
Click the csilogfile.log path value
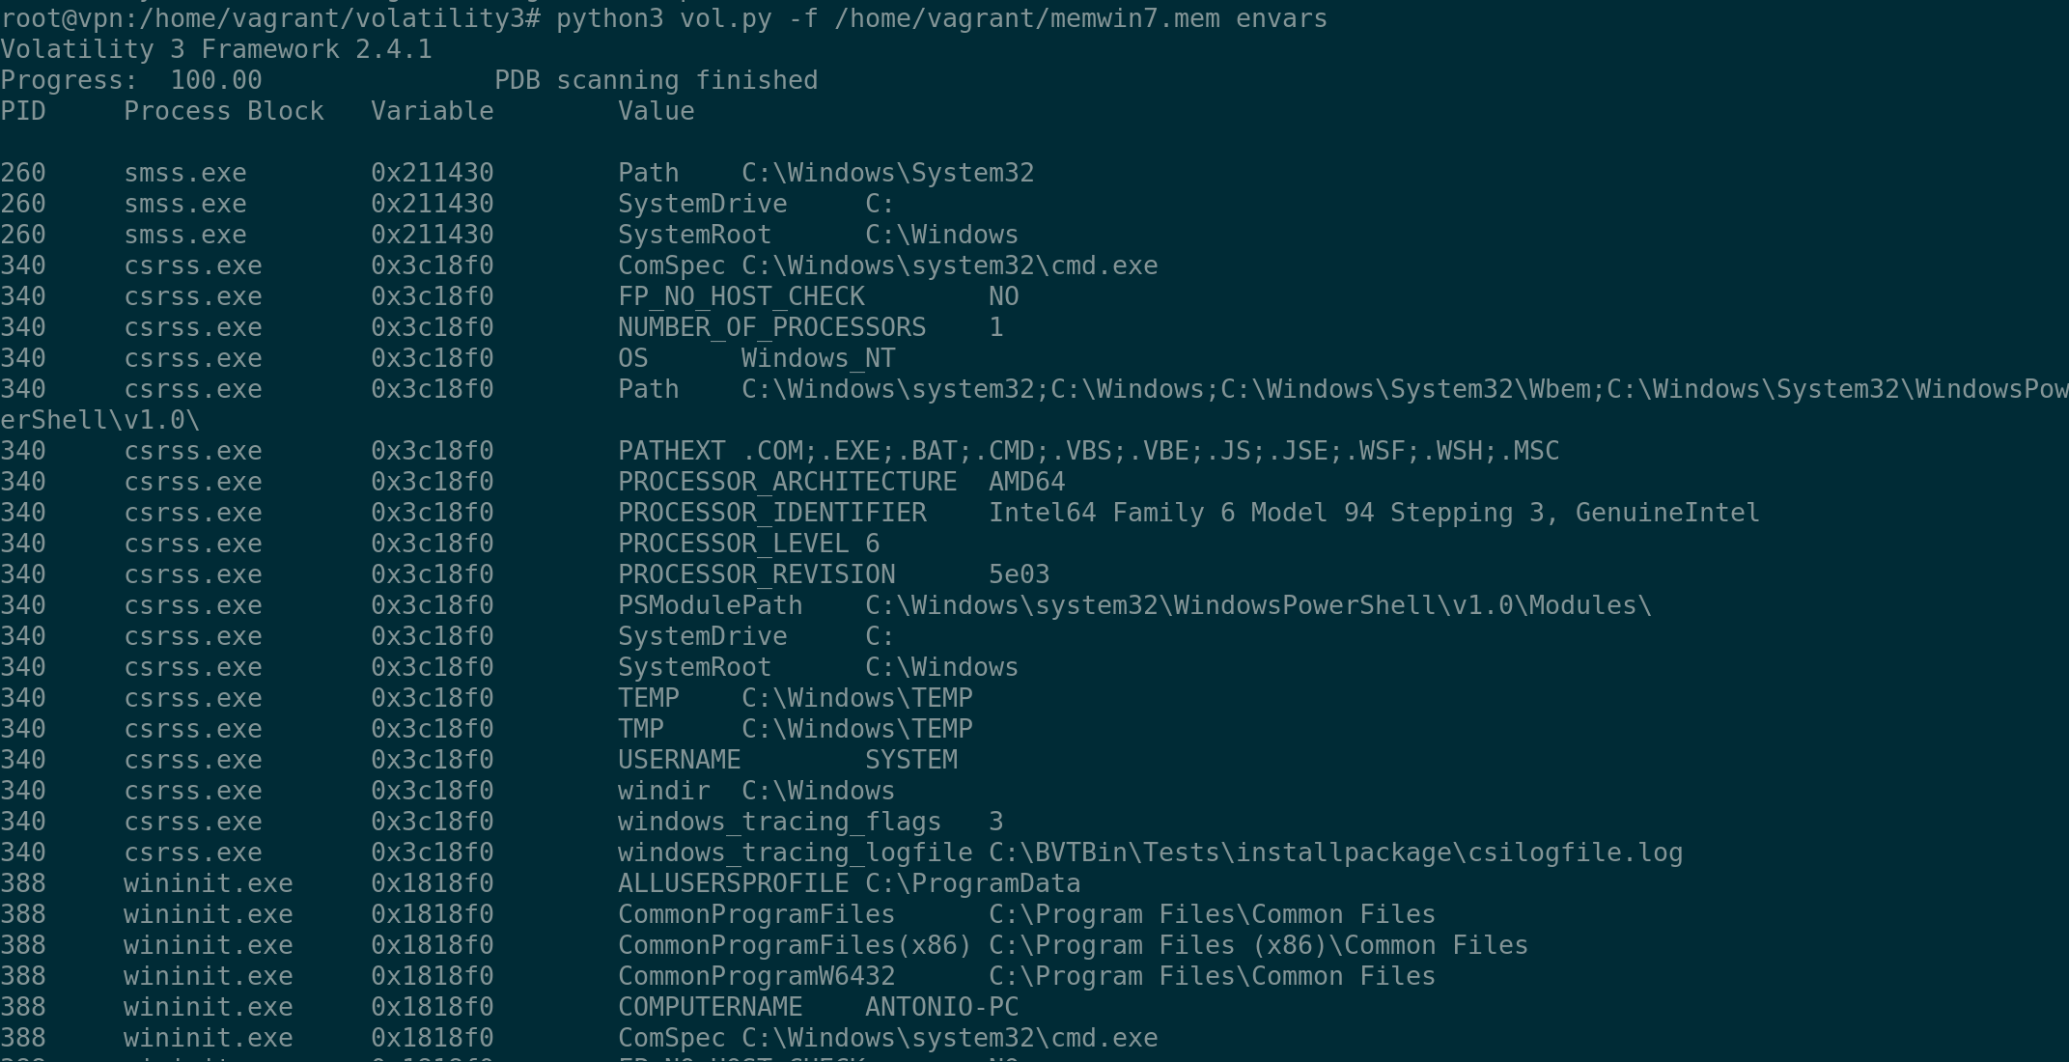[1335, 852]
